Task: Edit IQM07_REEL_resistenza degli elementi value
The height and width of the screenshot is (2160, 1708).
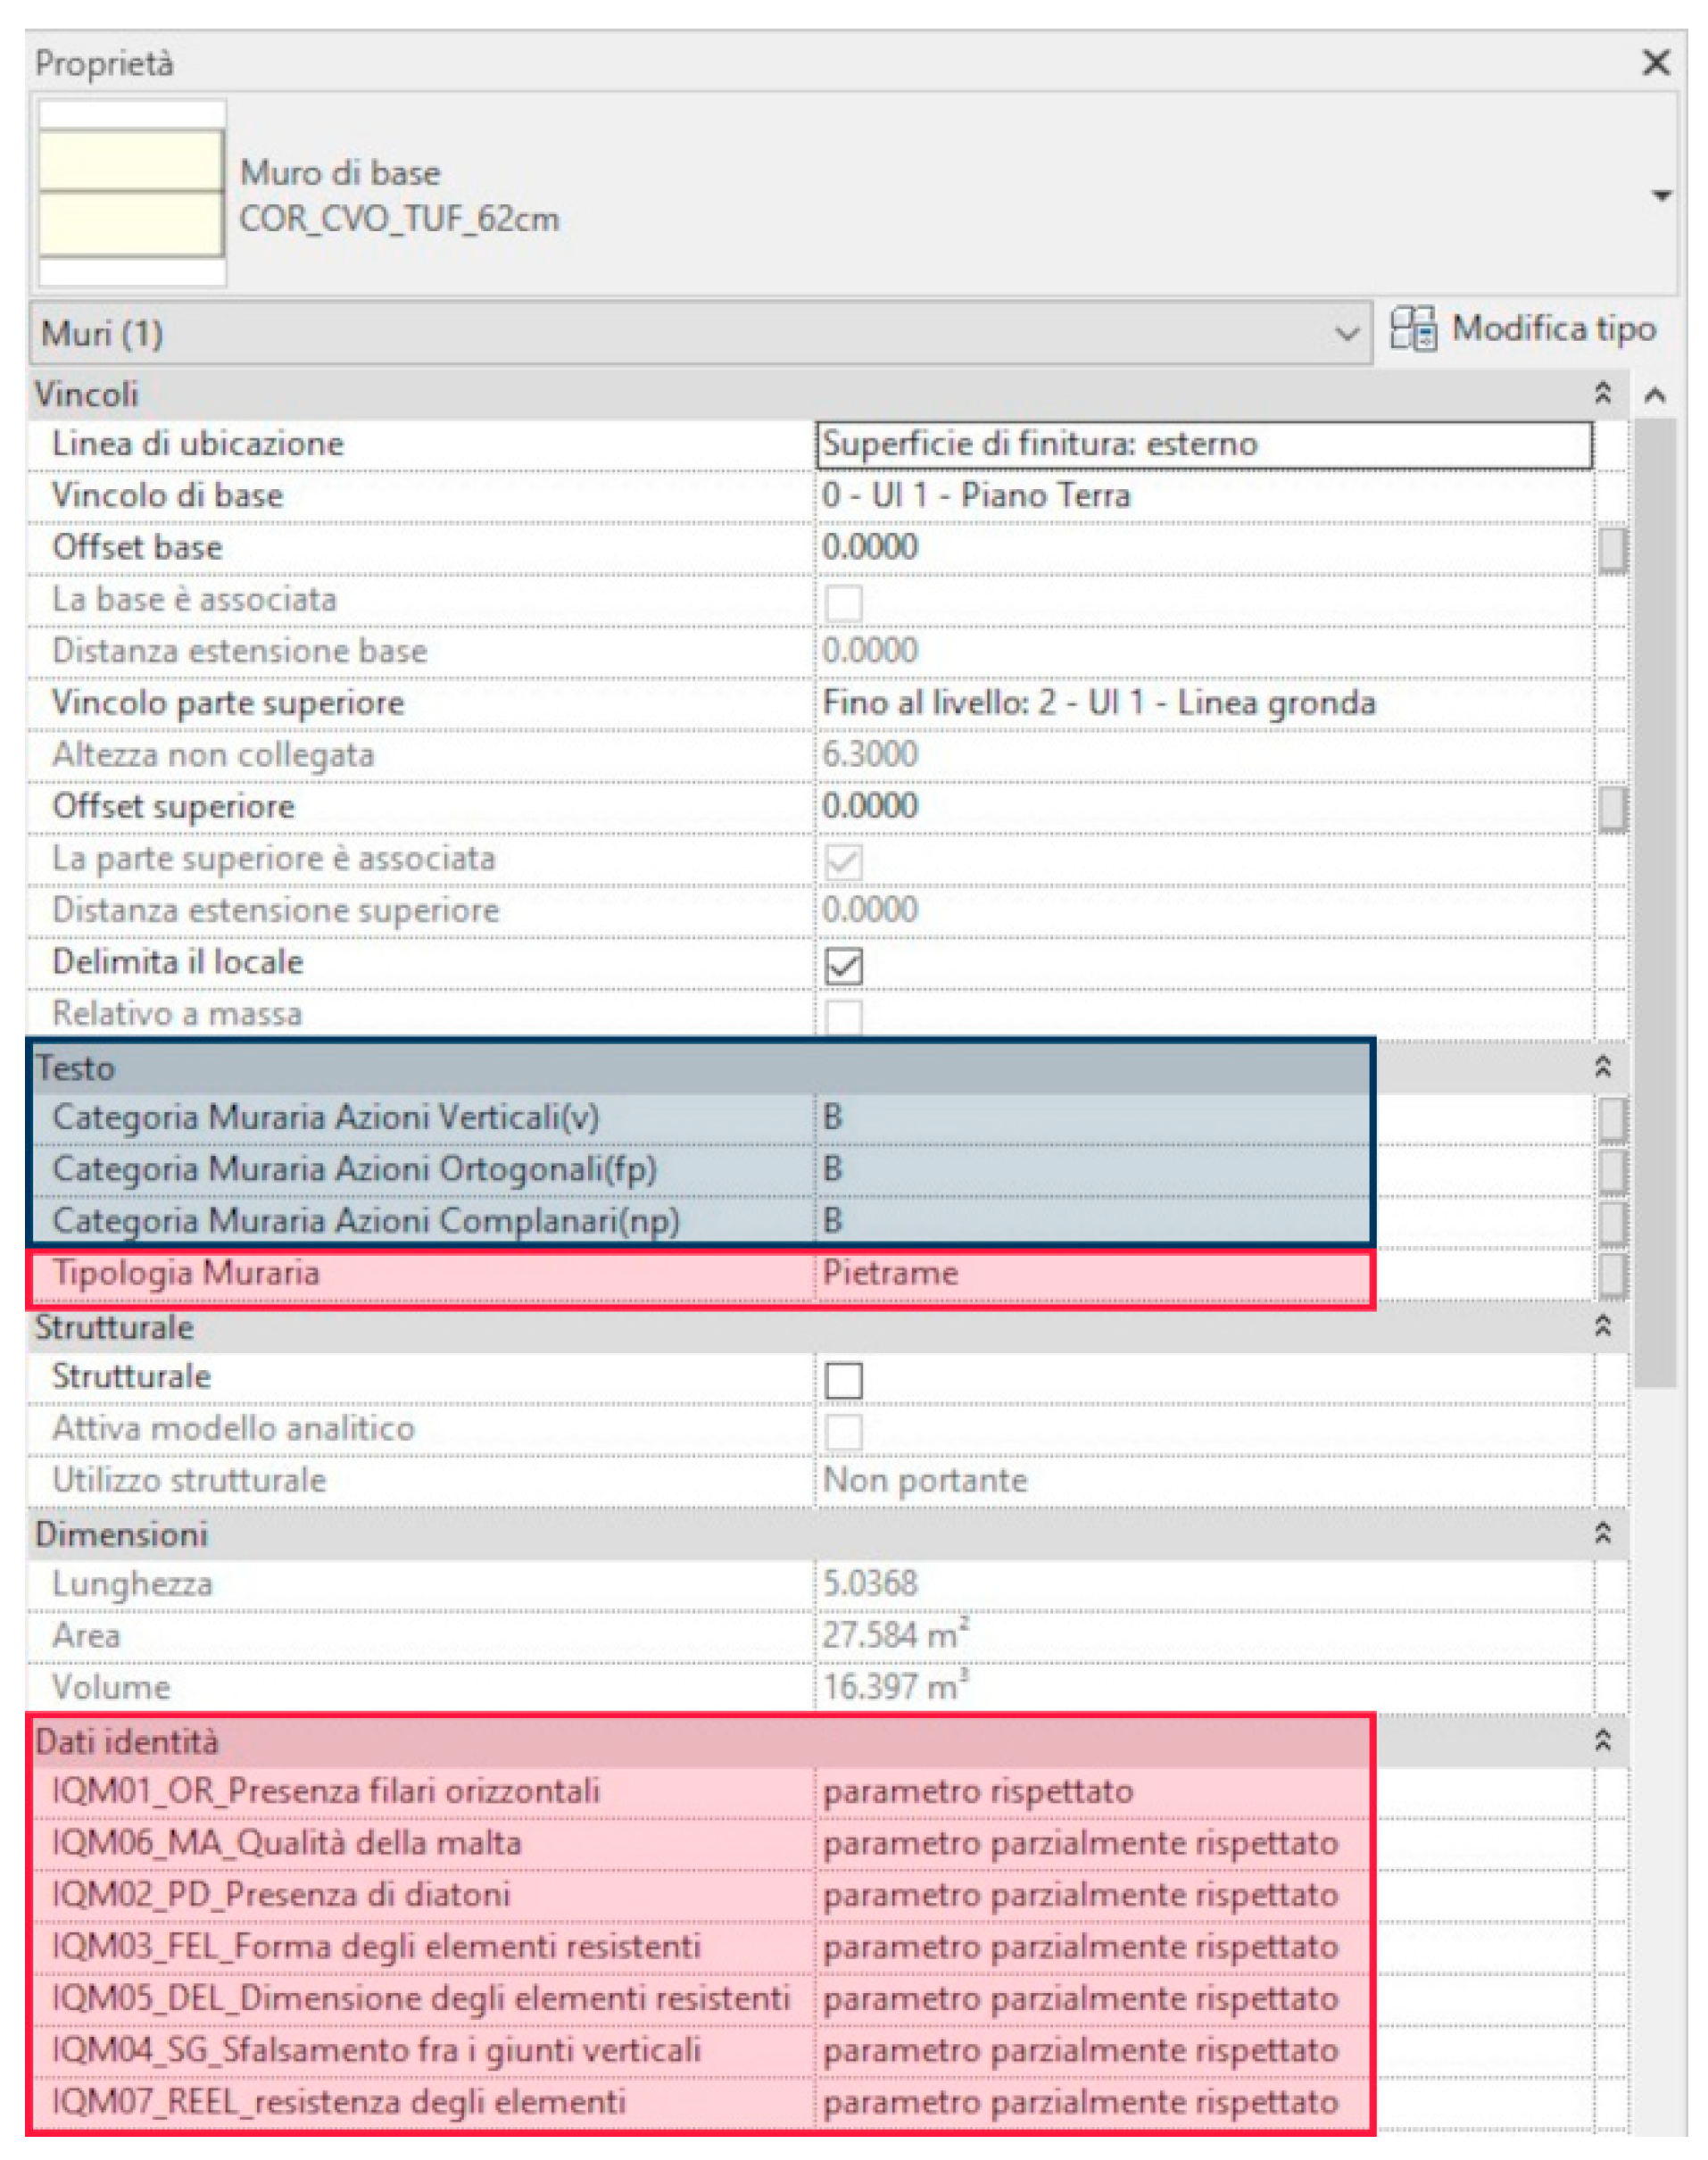Action: (1205, 2102)
